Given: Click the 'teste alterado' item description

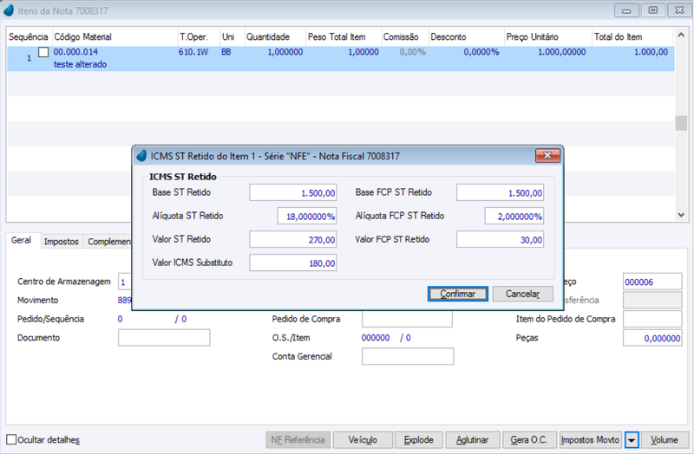Looking at the screenshot, I should pos(80,64).
